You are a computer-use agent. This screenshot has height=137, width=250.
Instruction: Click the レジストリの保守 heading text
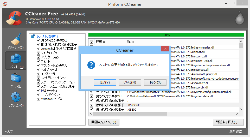point(47,36)
